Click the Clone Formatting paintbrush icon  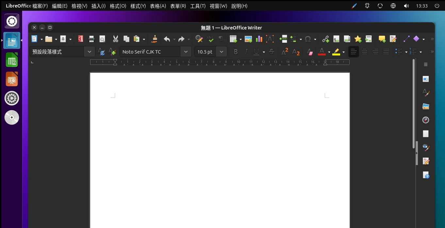tap(155, 39)
